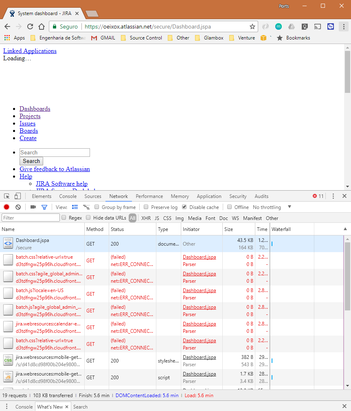Expand the Glambox bookmarks folder
This screenshot has width=351, height=411.
(x=209, y=38)
